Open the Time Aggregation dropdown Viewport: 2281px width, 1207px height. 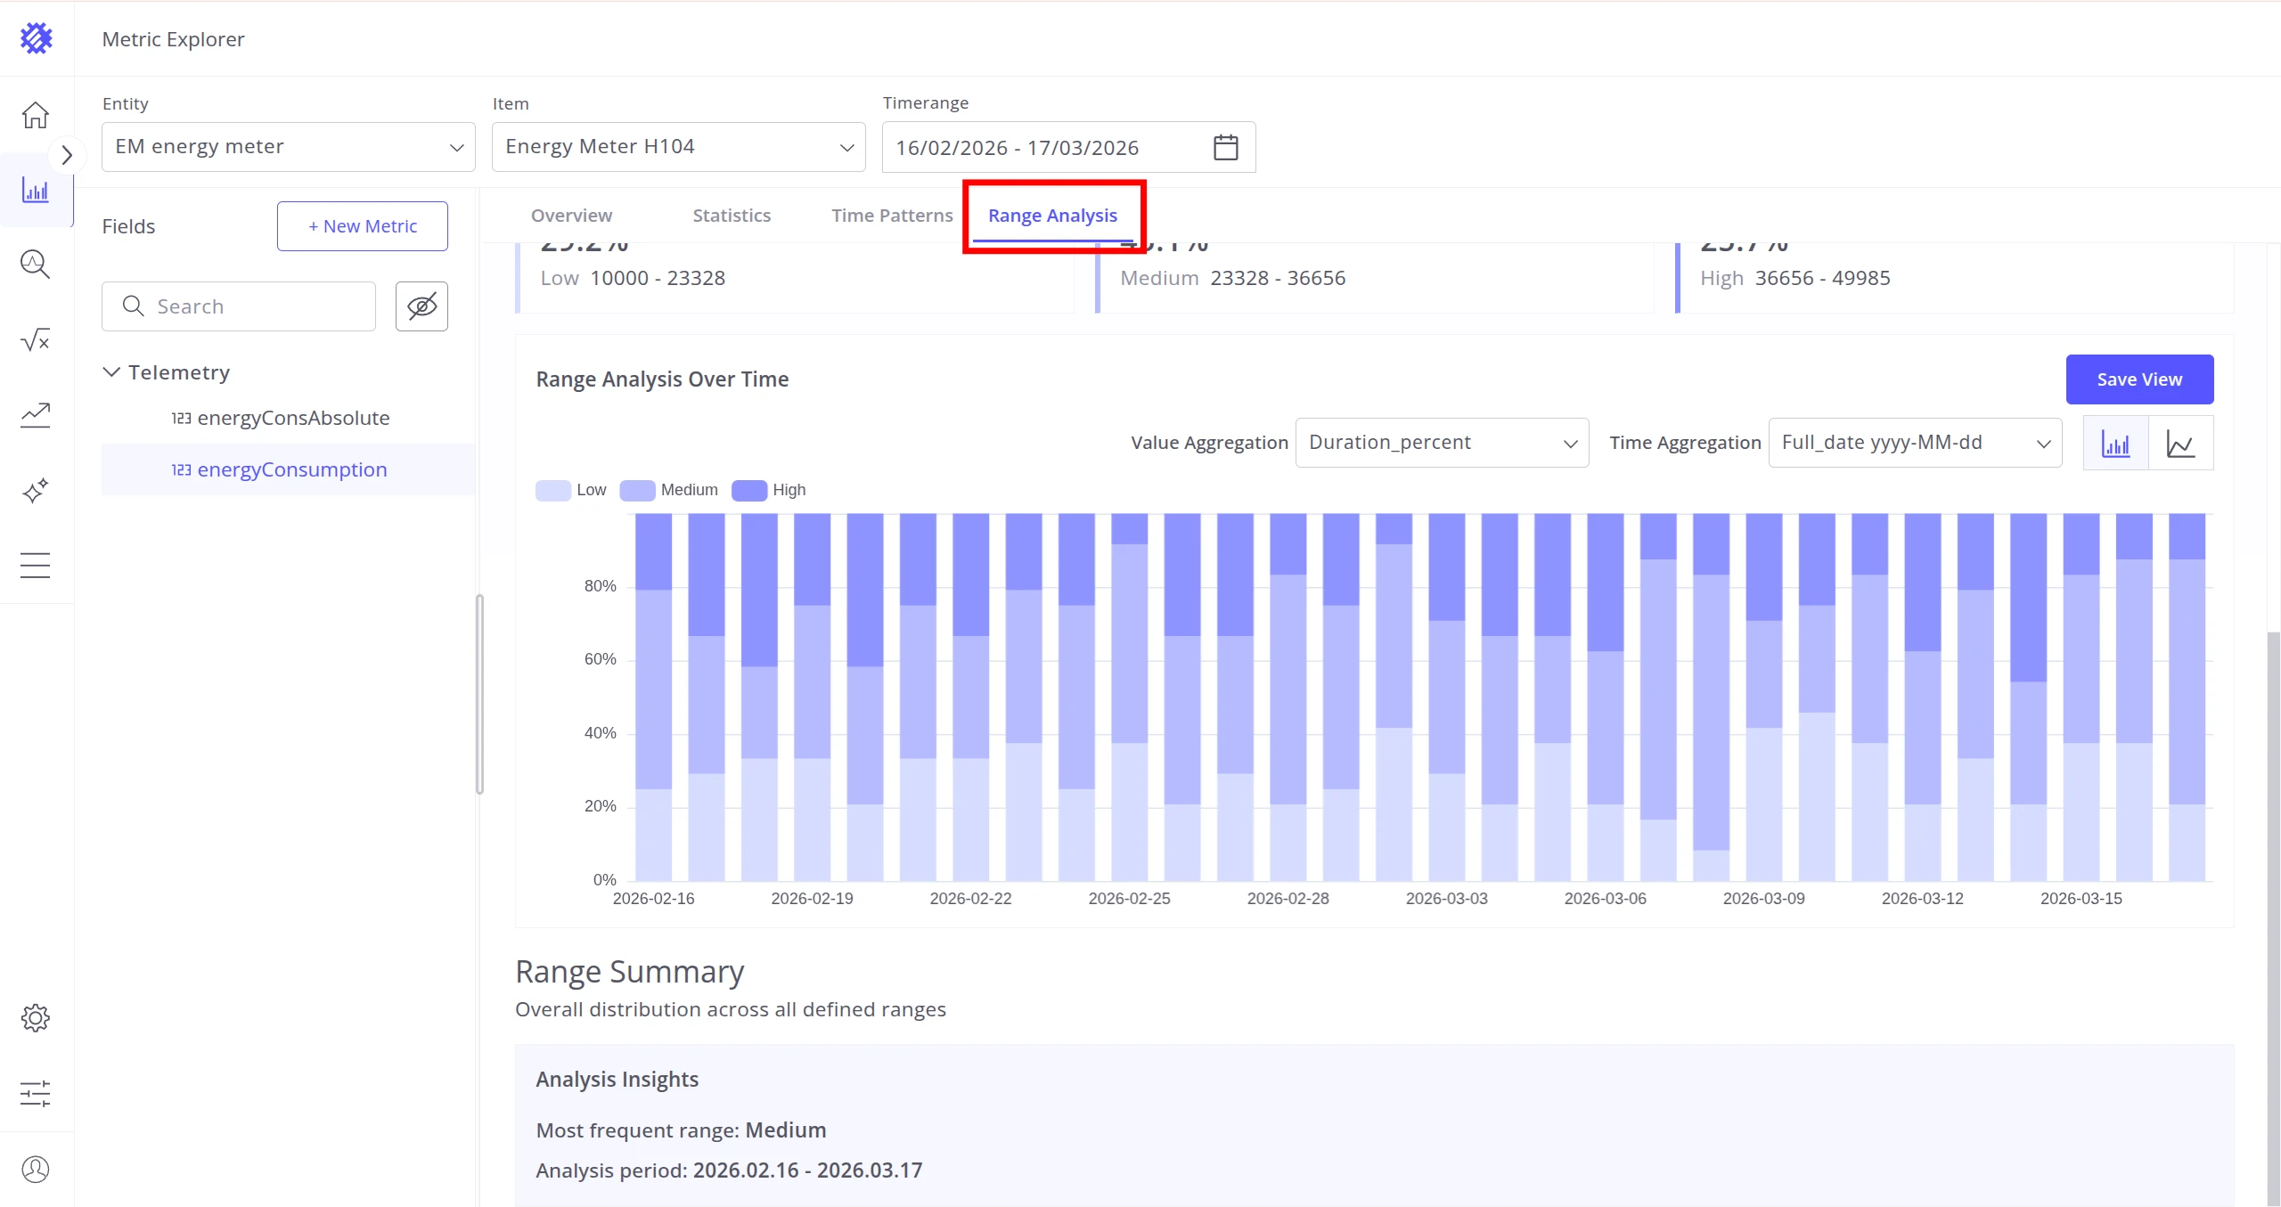click(x=1916, y=443)
